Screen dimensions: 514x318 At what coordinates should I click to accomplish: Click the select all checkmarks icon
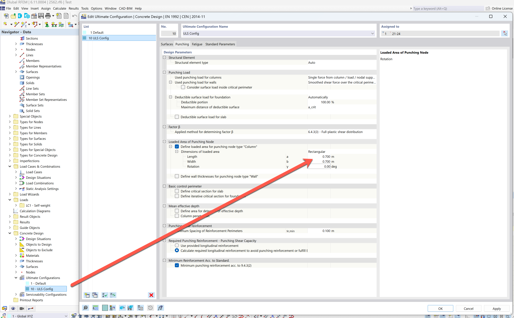pyautogui.click(x=105, y=295)
